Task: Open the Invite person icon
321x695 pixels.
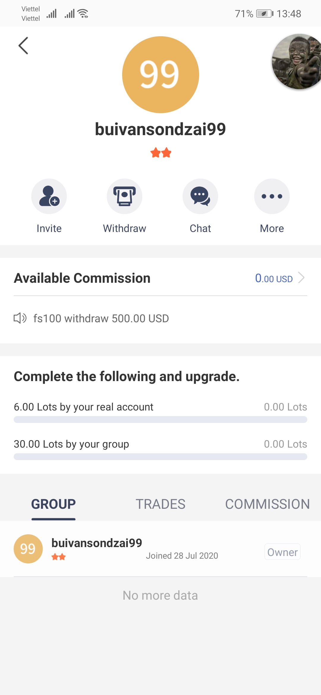Action: click(x=49, y=196)
